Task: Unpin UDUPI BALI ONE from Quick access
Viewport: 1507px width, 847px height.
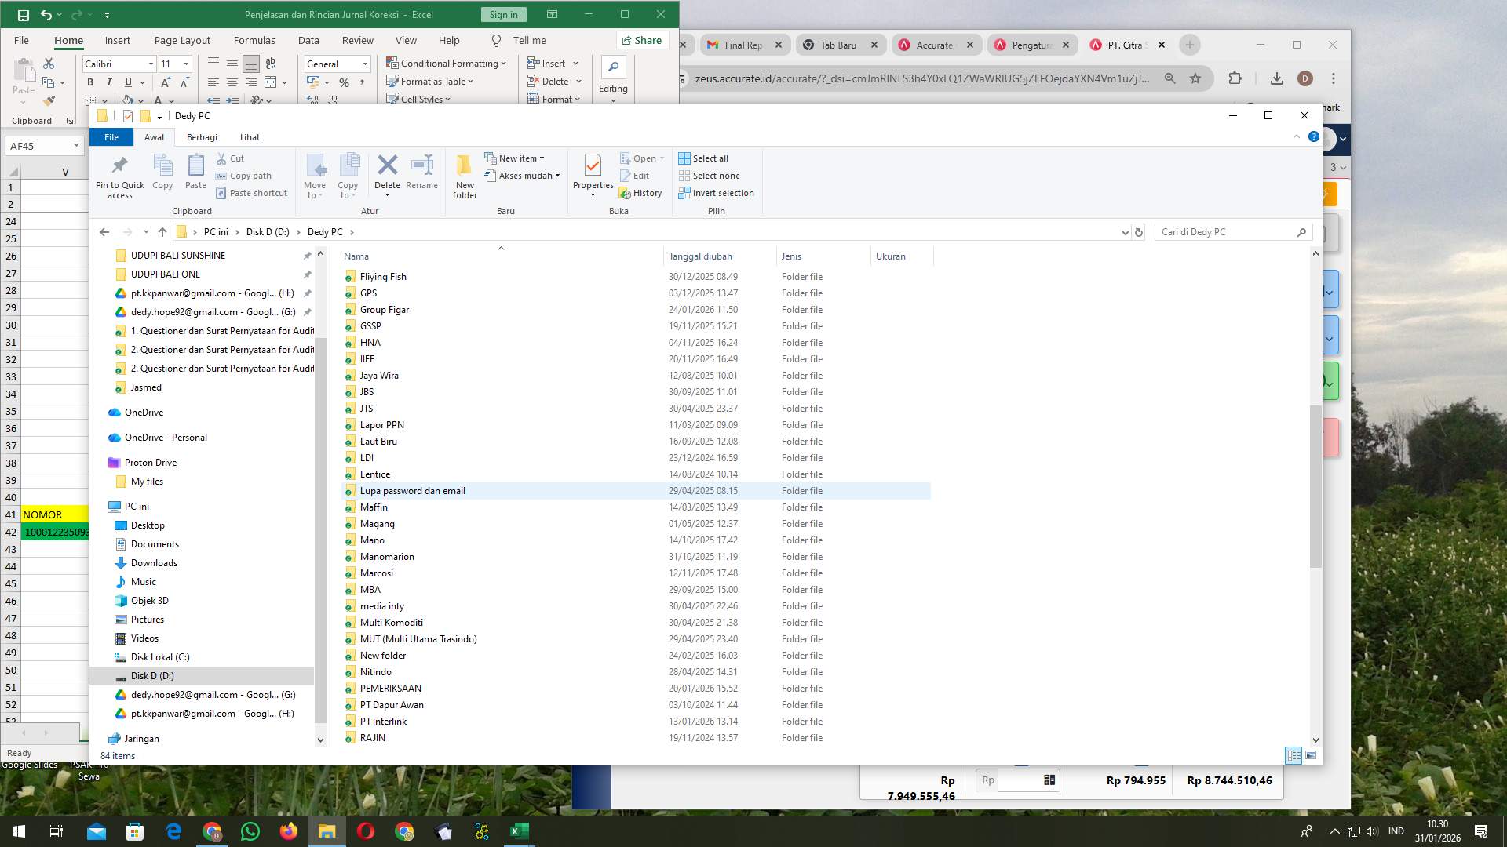Action: pos(307,274)
